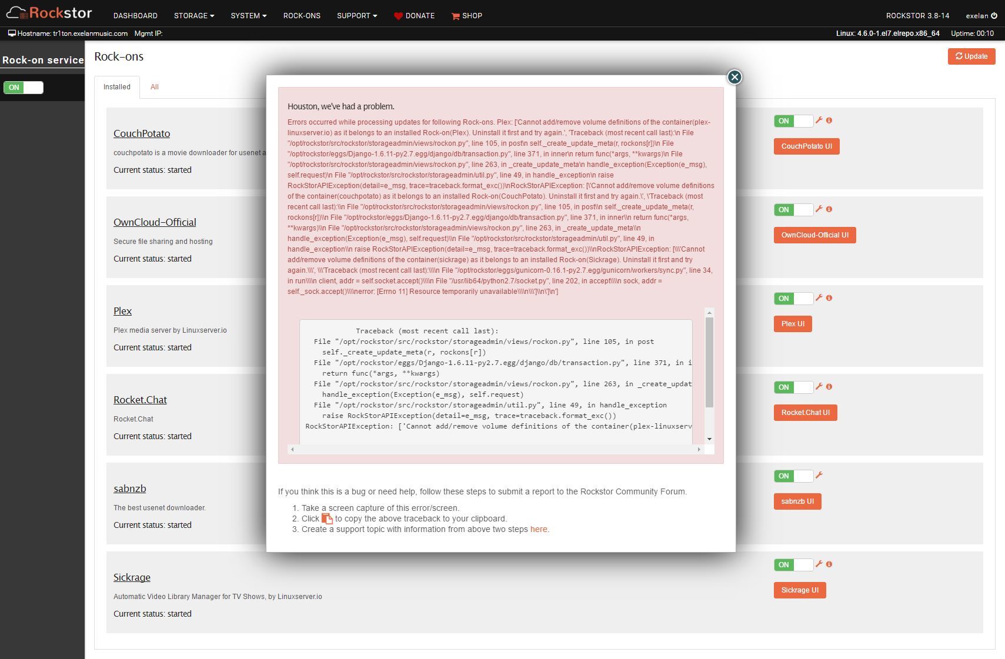The image size is (1005, 659).
Task: Toggle the Rock-on service switch
Action: (24, 88)
